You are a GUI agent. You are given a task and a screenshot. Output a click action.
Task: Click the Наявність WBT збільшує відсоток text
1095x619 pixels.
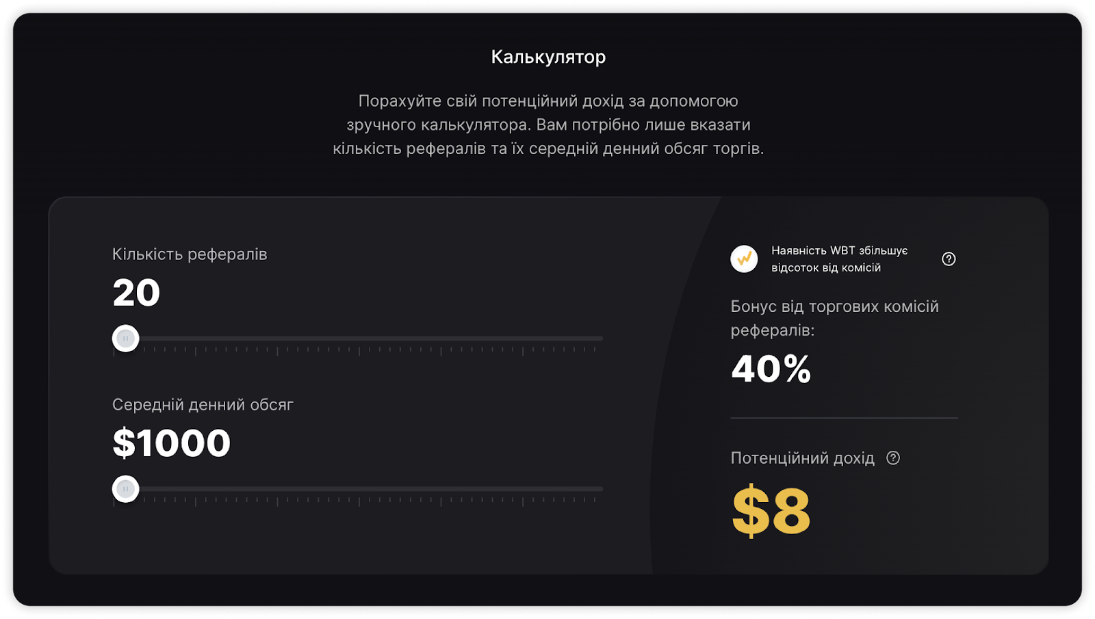(x=839, y=259)
